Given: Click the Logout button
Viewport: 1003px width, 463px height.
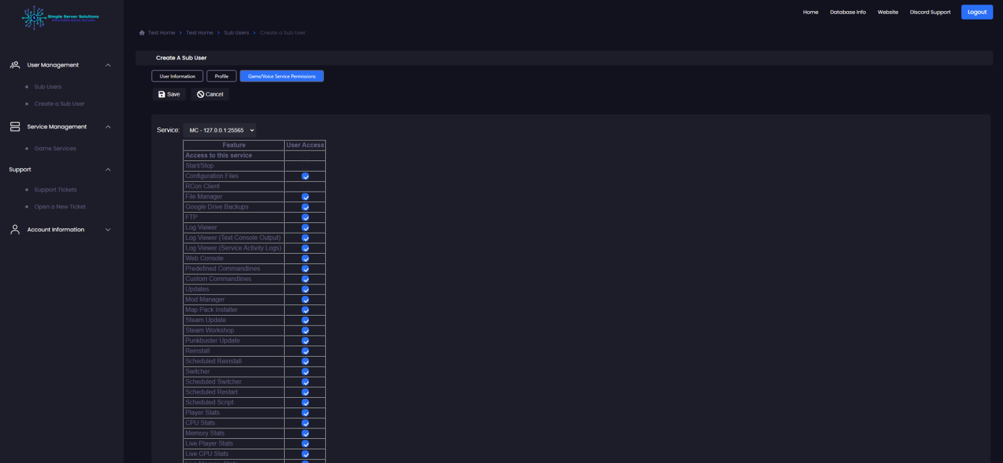Looking at the screenshot, I should pos(977,12).
